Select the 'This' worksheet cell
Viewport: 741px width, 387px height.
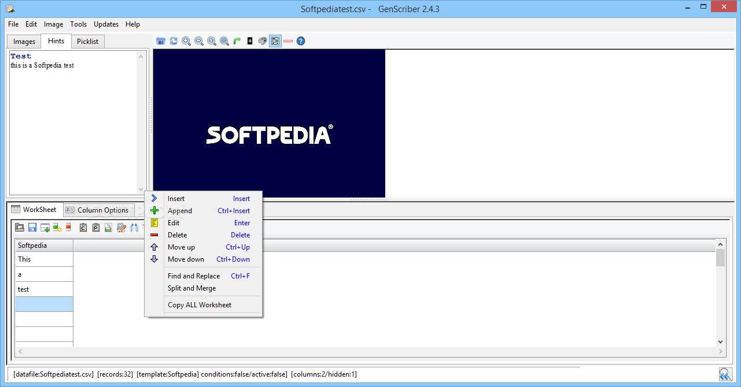44,259
